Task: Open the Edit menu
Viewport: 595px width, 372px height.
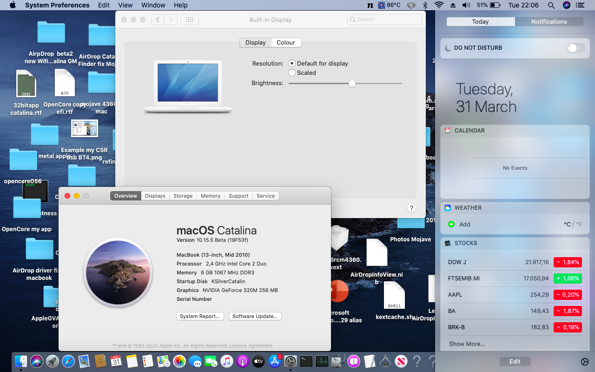Action: point(104,5)
